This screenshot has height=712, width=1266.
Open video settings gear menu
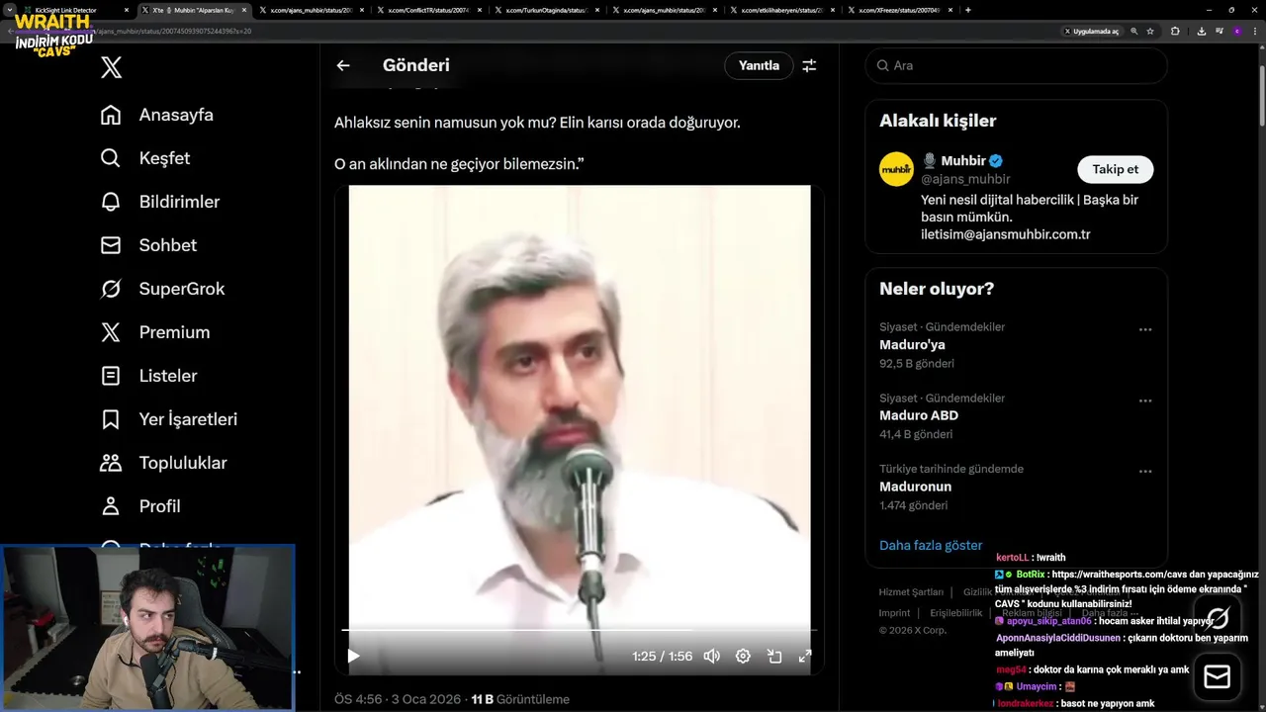(x=743, y=656)
